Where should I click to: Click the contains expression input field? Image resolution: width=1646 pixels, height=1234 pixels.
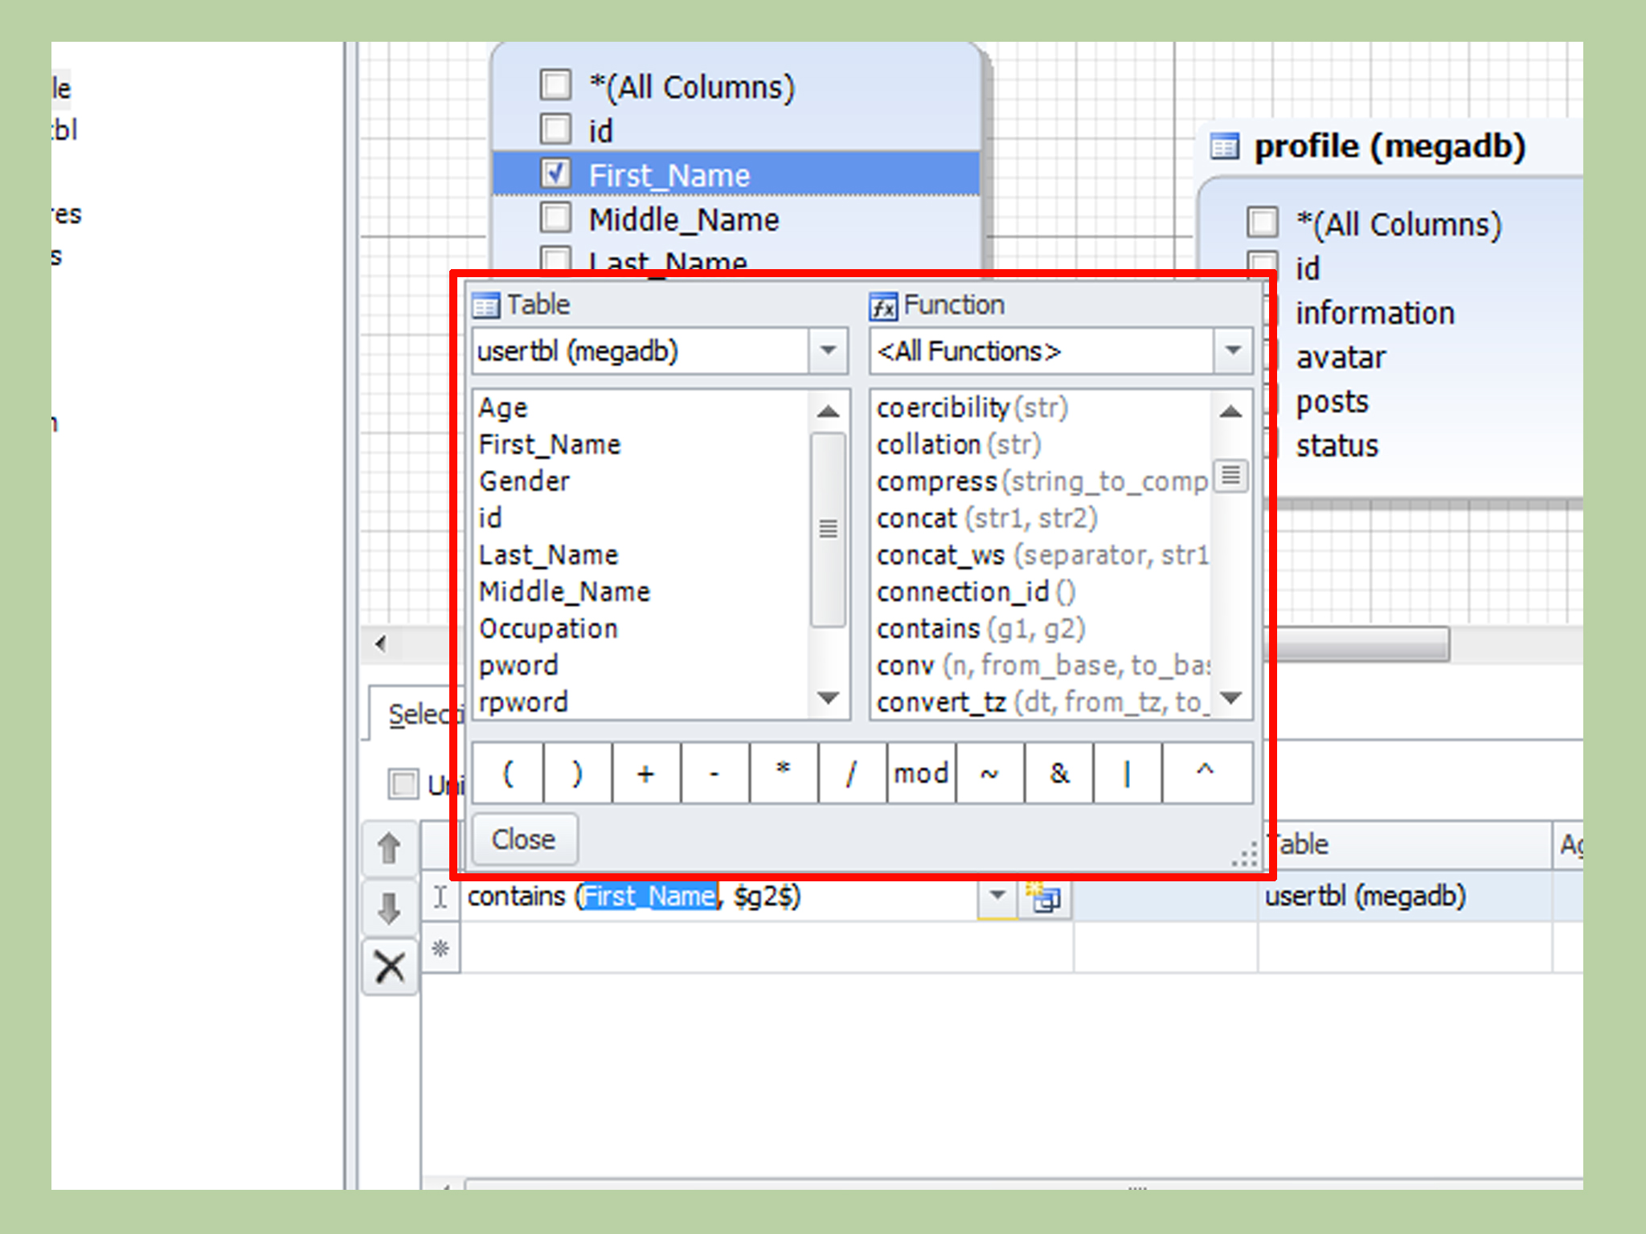pos(720,897)
